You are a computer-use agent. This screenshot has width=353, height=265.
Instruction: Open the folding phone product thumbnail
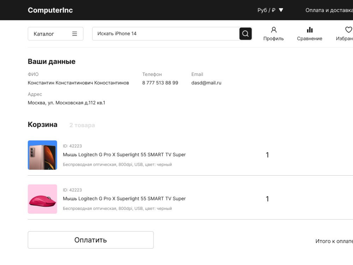43,155
